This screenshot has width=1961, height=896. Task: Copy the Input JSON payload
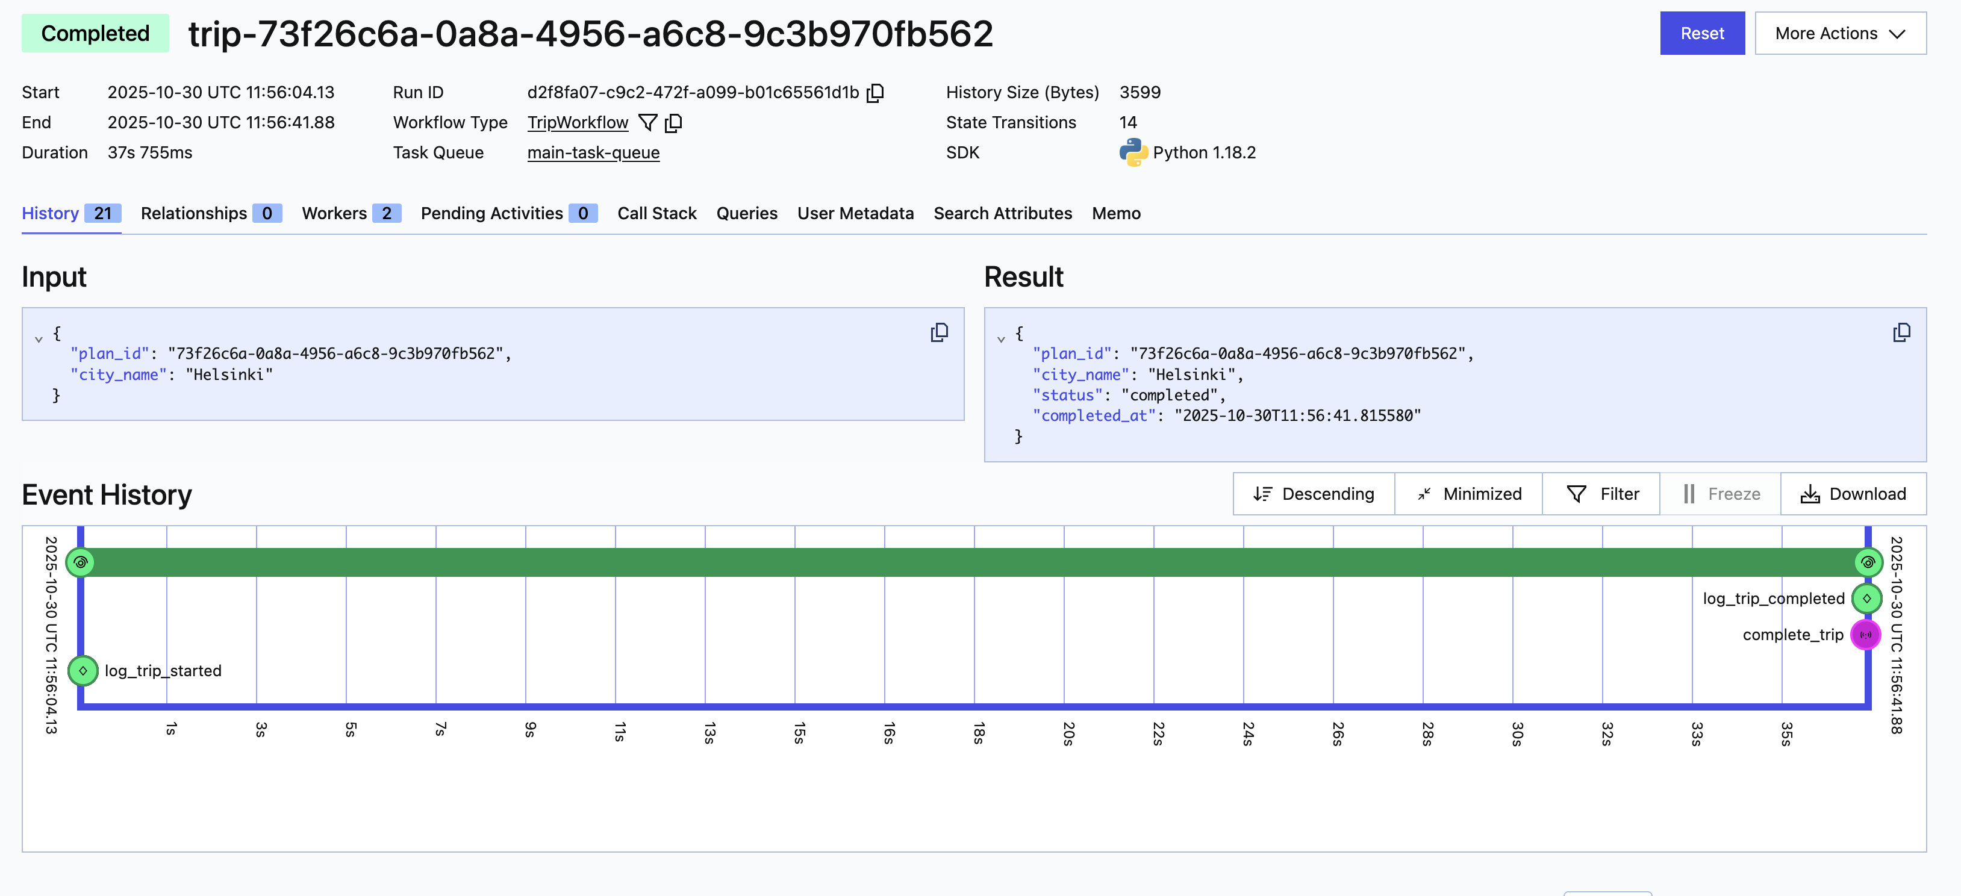tap(938, 332)
